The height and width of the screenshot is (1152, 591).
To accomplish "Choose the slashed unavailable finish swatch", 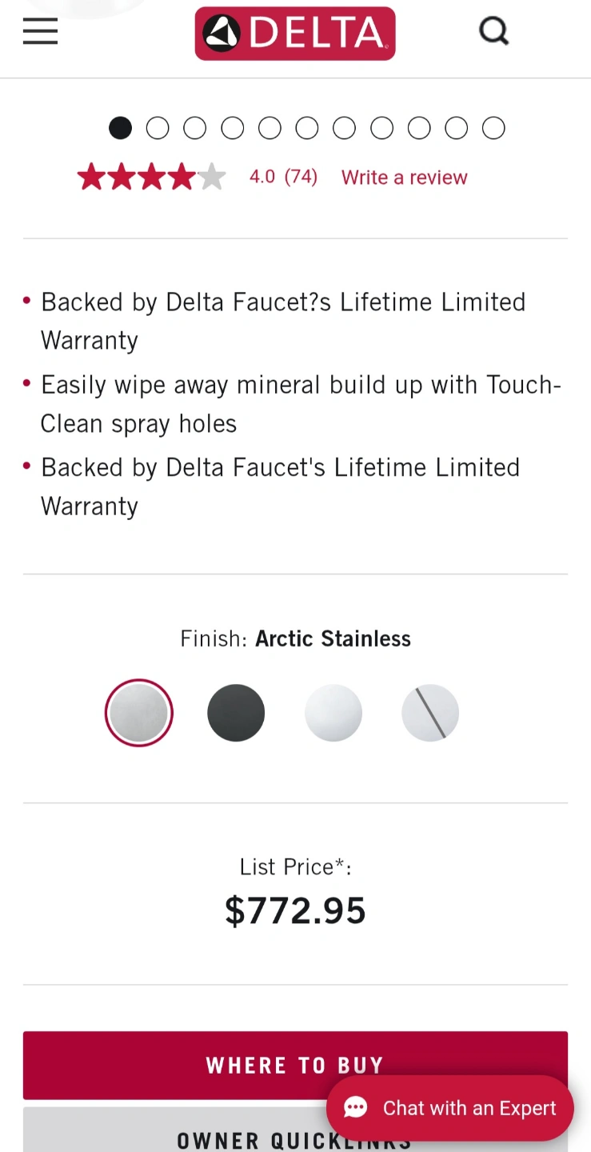I will (x=430, y=713).
